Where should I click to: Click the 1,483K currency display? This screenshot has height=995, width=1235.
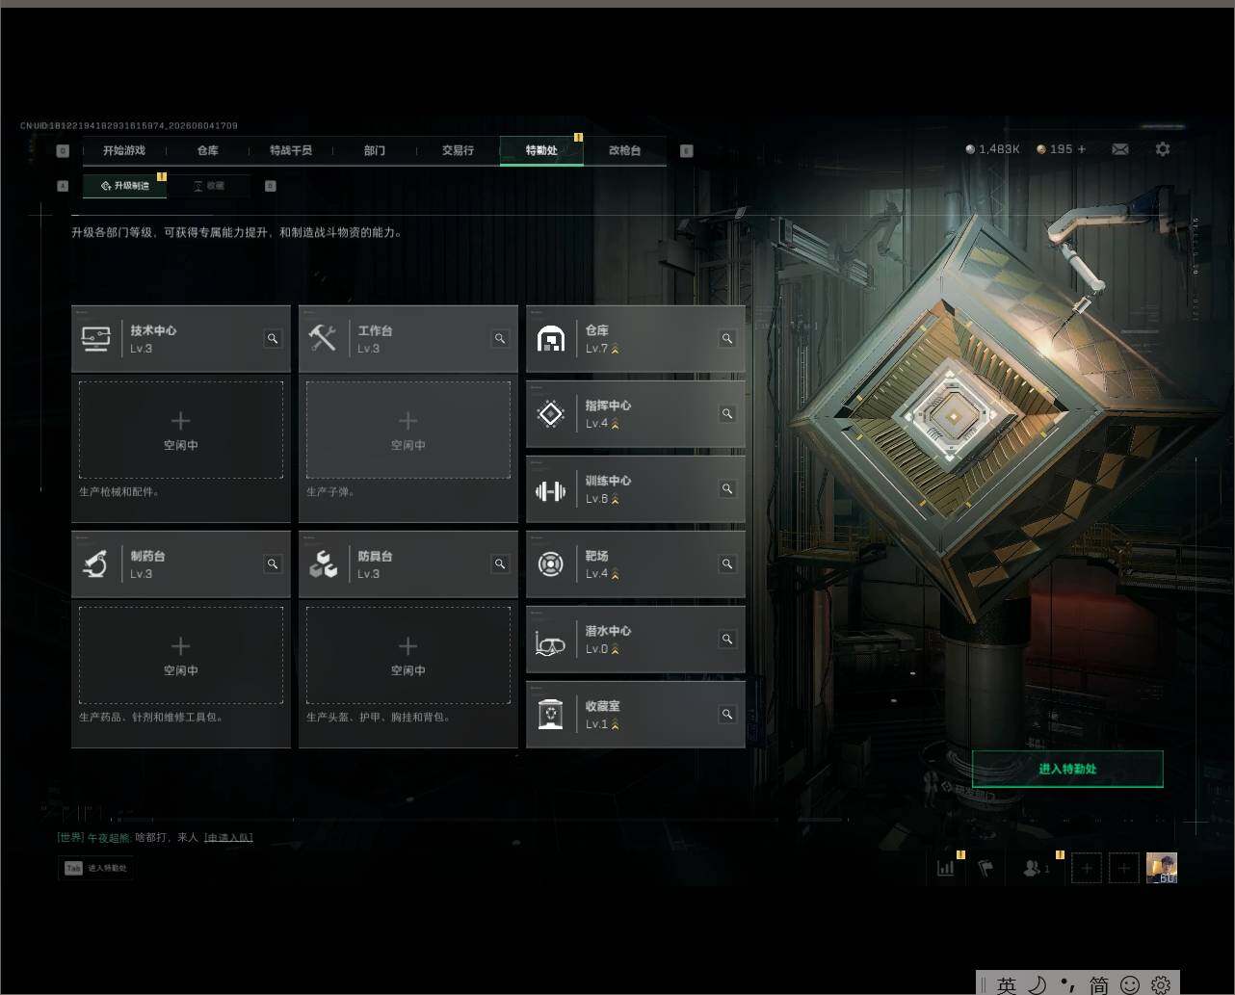(x=992, y=149)
